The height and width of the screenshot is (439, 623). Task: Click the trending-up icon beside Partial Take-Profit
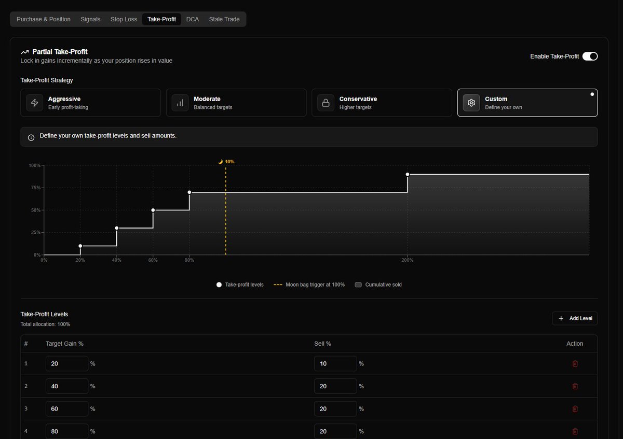coord(24,52)
